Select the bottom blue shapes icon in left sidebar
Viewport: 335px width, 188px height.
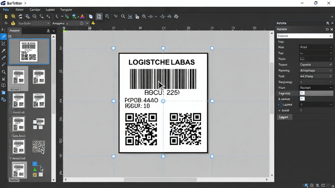(x=3, y=99)
